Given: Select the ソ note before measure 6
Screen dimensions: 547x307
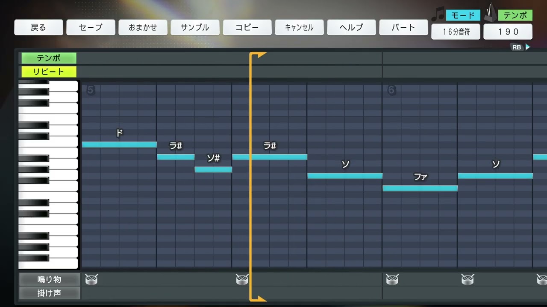Looking at the screenshot, I should 345,176.
